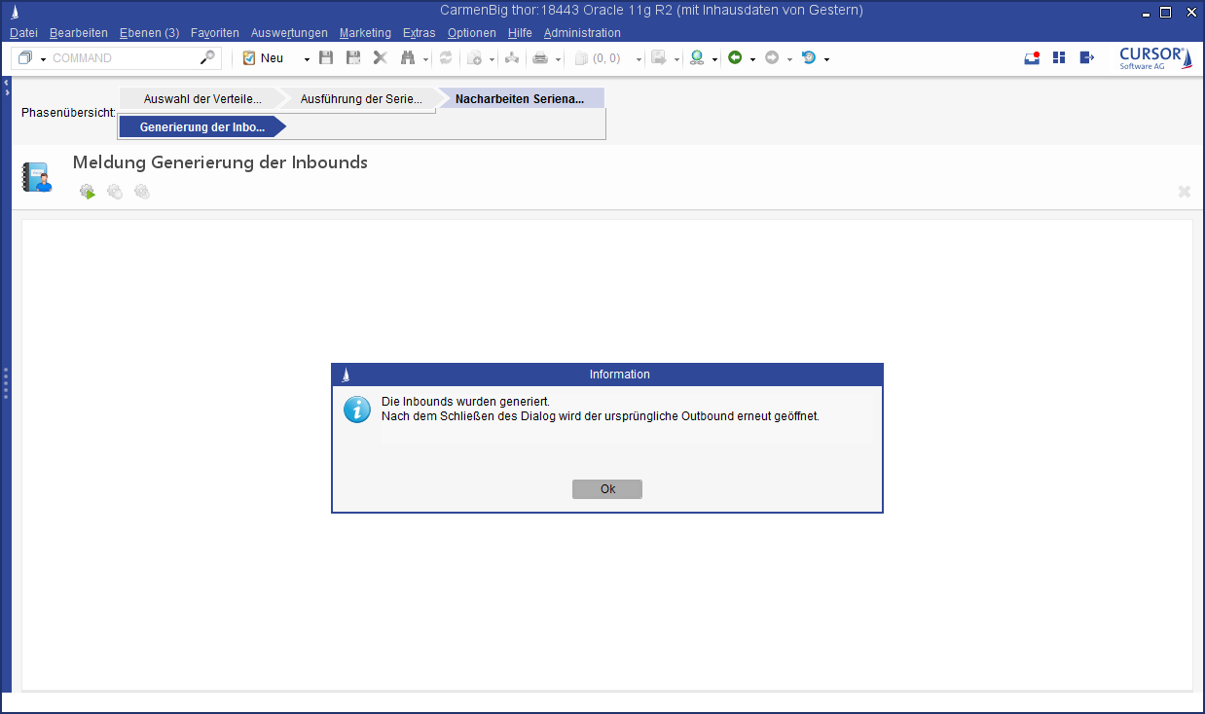
Task: Click the binoculars search icon in toolbar
Action: pyautogui.click(x=408, y=58)
